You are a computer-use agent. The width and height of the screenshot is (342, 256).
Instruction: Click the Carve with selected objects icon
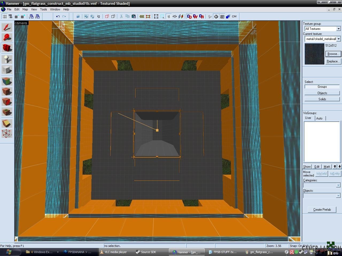click(78, 17)
